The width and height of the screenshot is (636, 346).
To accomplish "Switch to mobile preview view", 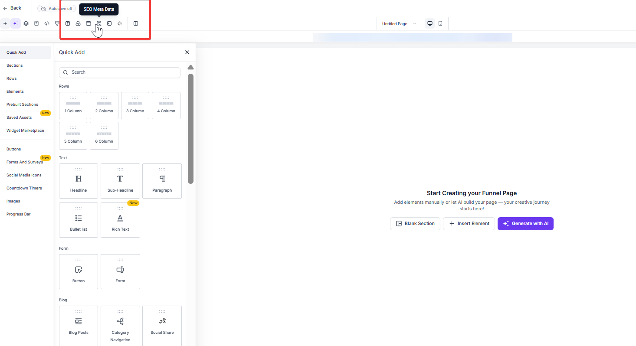I will [x=440, y=23].
